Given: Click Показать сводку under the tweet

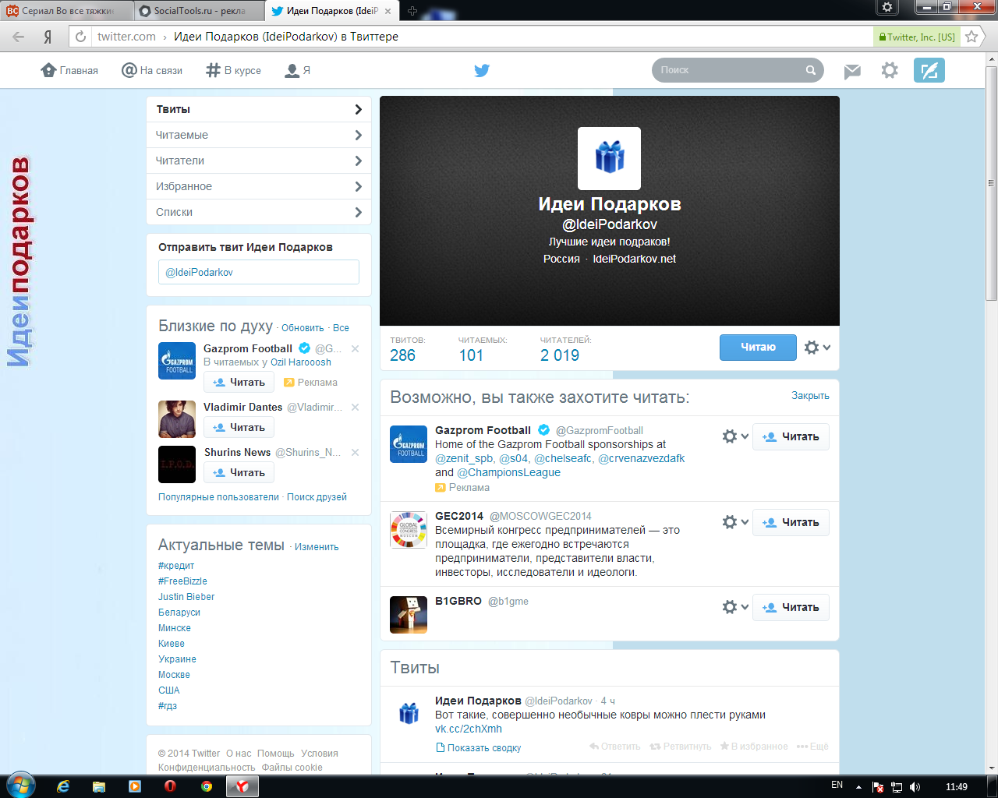Looking at the screenshot, I should 478,748.
